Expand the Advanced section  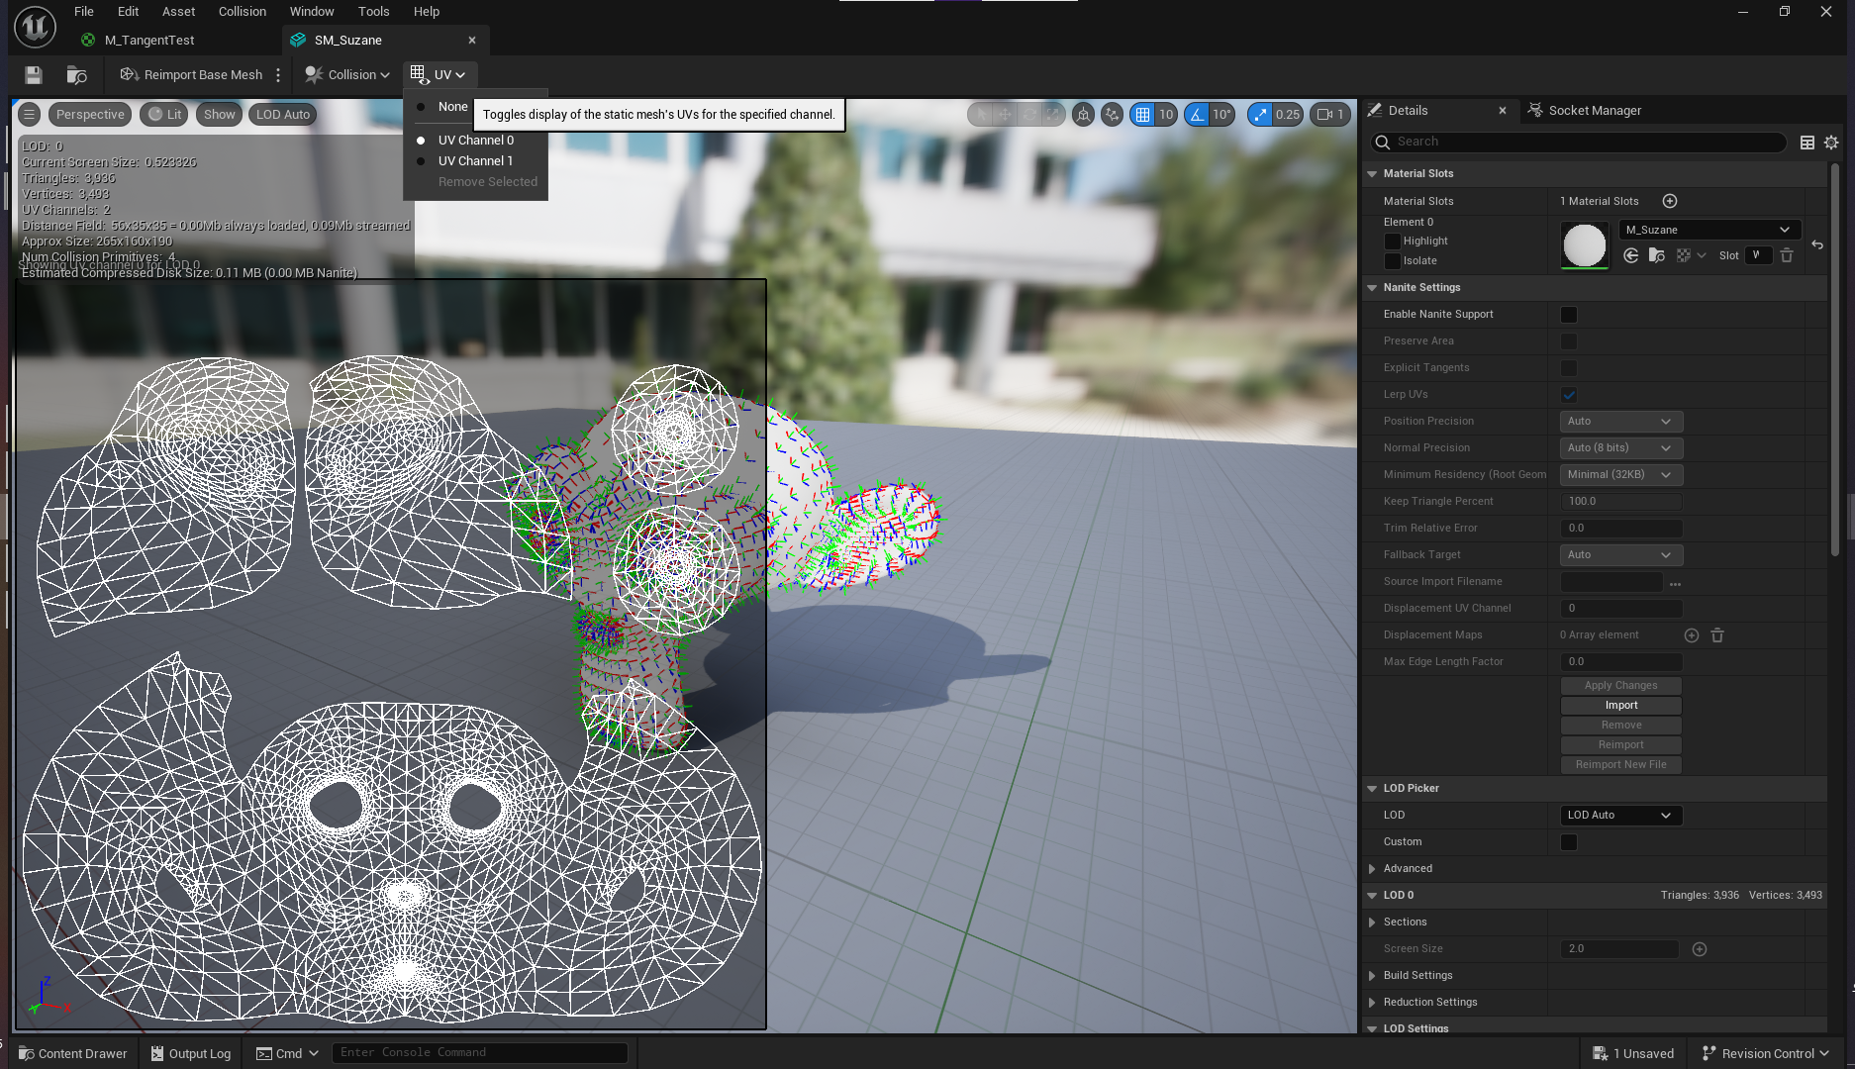pos(1372,869)
